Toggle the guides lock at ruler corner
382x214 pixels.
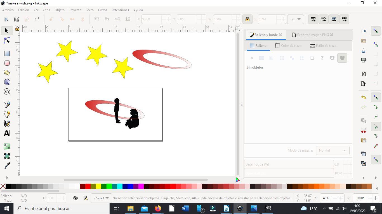coord(17,28)
